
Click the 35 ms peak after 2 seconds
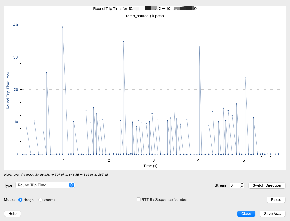[x=123, y=41]
